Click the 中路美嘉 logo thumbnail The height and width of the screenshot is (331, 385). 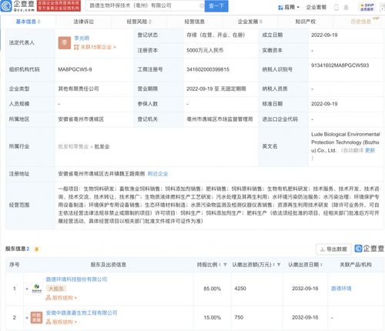[x=37, y=317]
